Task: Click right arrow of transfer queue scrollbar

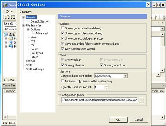Action: click(162, 117)
